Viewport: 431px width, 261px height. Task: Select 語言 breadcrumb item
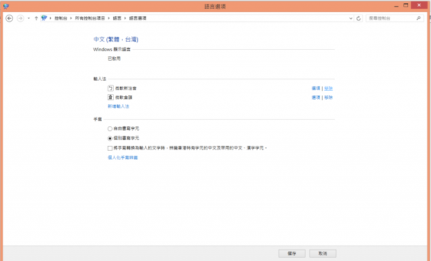(117, 18)
